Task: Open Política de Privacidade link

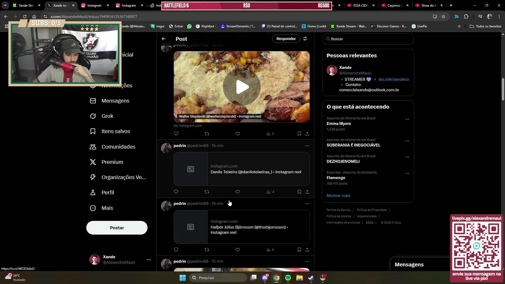Action: (x=372, y=210)
